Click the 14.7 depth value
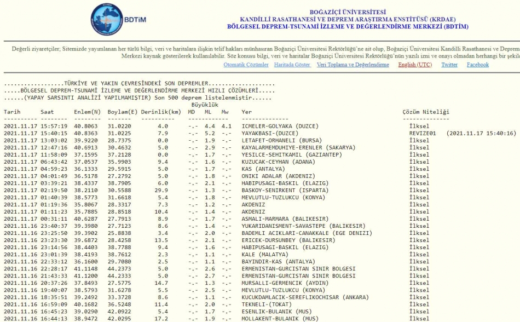 [161, 283]
